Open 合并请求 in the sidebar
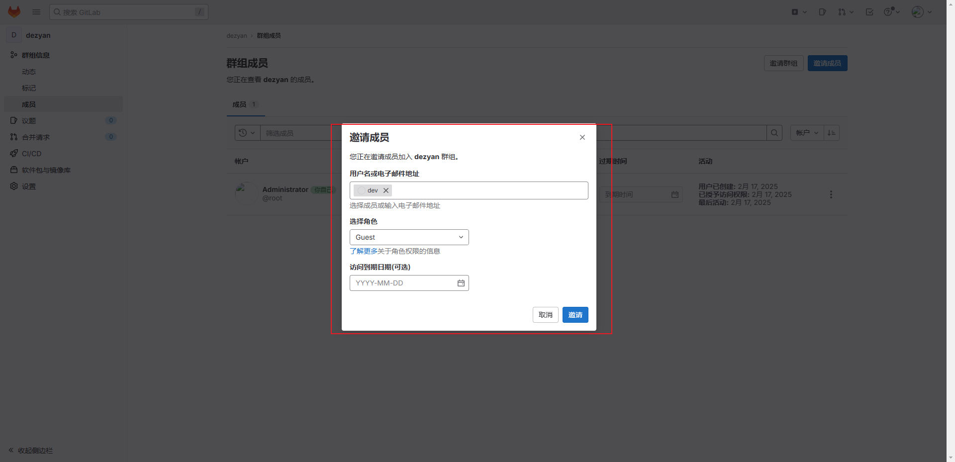The width and height of the screenshot is (955, 462). point(63,137)
